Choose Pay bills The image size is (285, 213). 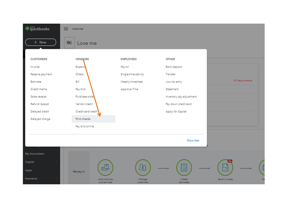[80, 89]
